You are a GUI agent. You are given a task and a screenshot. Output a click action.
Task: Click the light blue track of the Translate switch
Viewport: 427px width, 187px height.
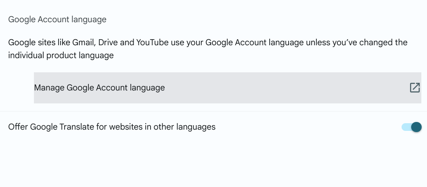pyautogui.click(x=405, y=127)
